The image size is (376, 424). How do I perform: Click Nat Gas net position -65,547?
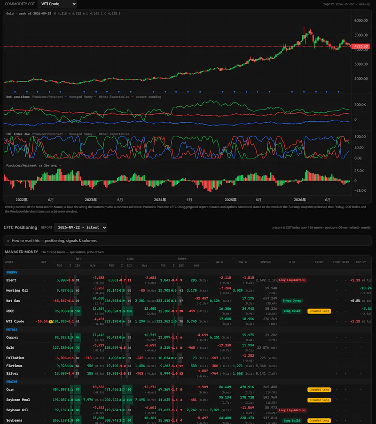tap(60, 301)
